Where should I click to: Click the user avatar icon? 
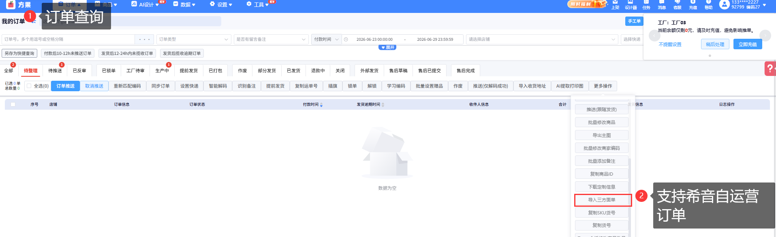(724, 4)
